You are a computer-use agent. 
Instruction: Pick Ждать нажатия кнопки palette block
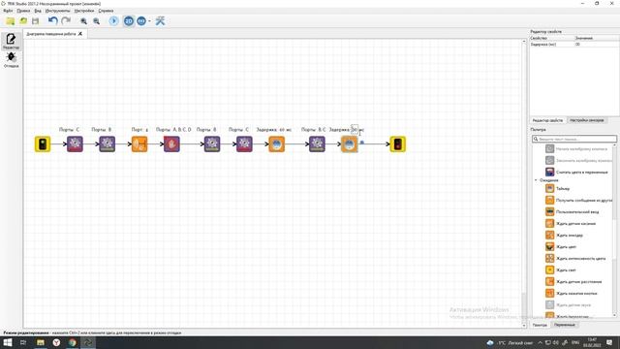(x=572, y=294)
